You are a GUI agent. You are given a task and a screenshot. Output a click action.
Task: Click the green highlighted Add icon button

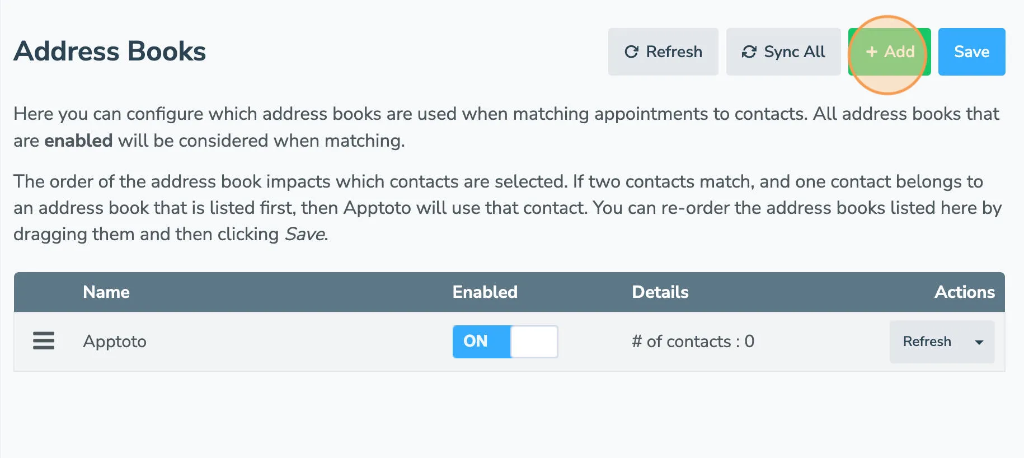[888, 52]
